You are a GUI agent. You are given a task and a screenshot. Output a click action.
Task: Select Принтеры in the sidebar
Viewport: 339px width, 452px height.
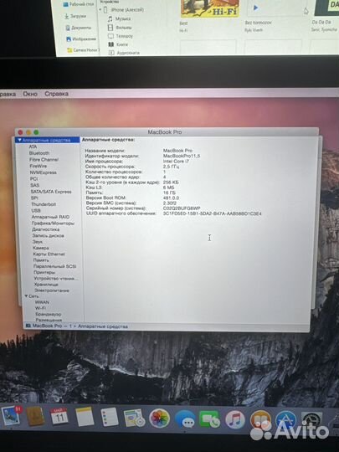[44, 272]
